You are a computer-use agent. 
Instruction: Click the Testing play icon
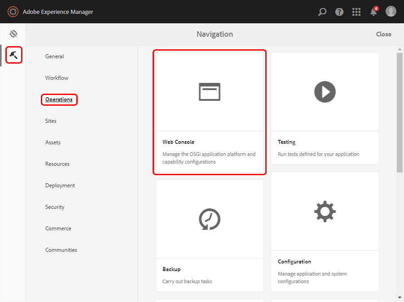click(325, 92)
